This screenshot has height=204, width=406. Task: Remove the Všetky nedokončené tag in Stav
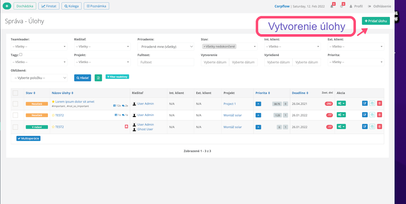point(205,46)
